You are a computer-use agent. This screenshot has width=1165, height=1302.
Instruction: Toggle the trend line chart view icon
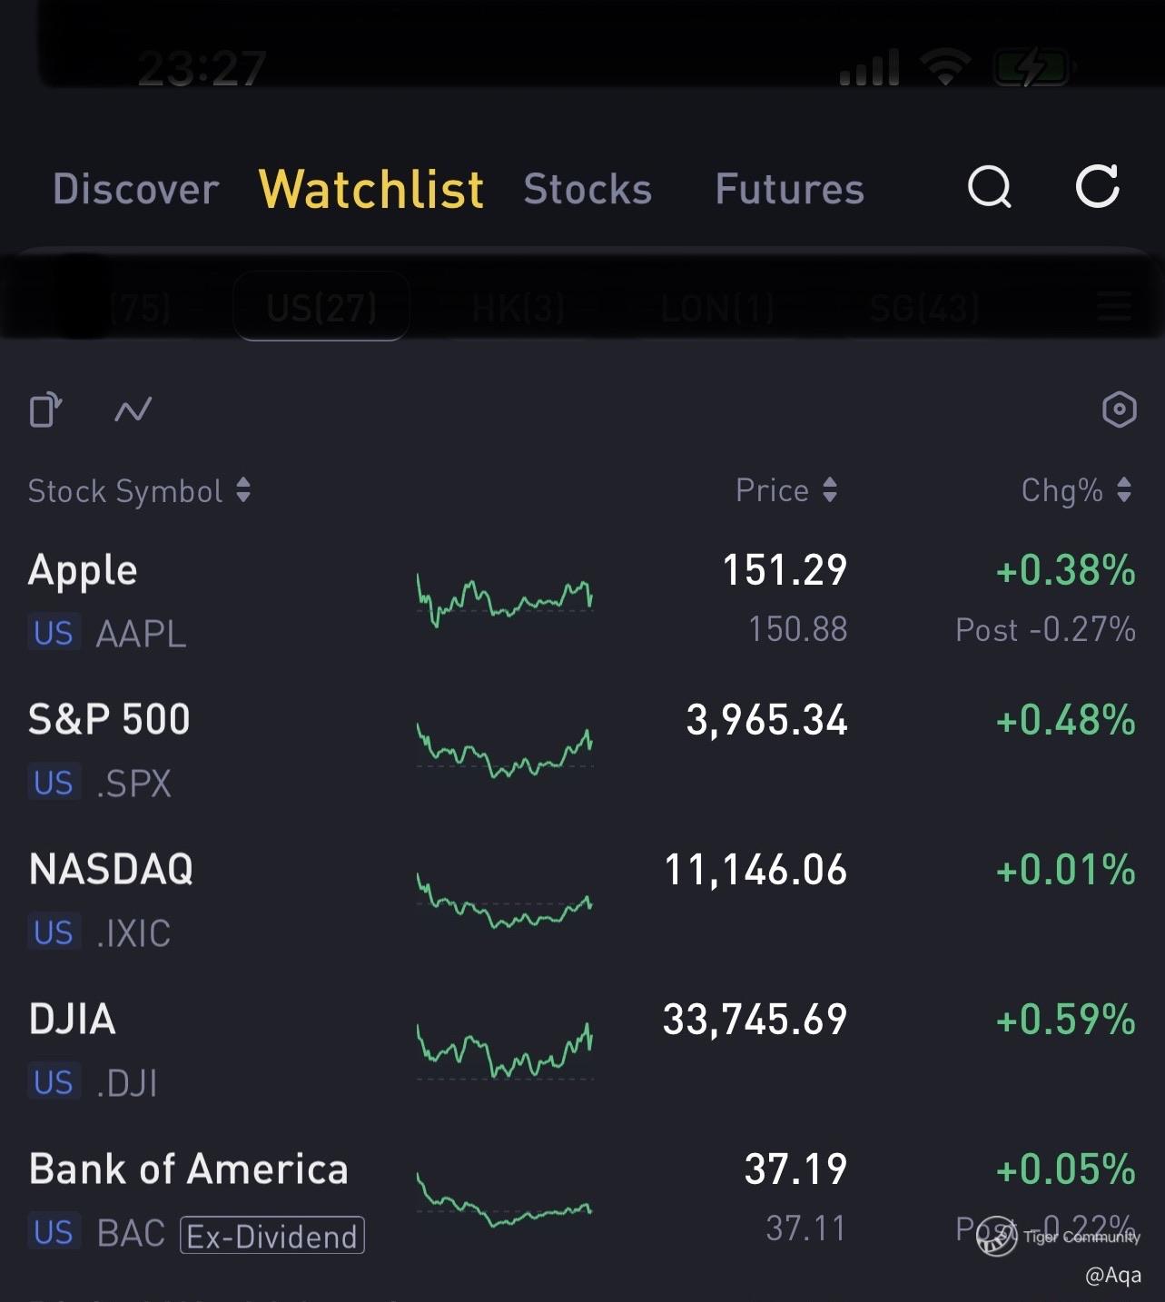[133, 410]
